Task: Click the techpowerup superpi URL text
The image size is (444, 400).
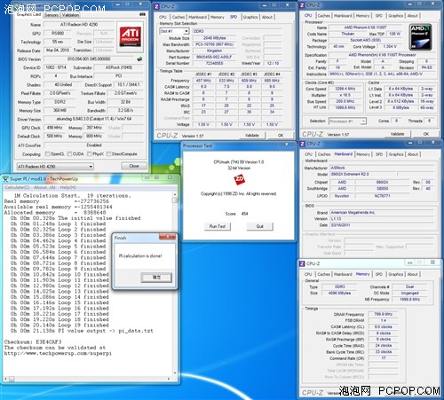Action: [58, 353]
